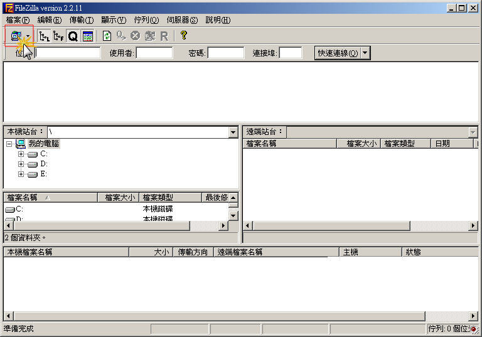Image resolution: width=482 pixels, height=337 pixels.
Task: Open the Site Manager icon
Action: pyautogui.click(x=16, y=36)
